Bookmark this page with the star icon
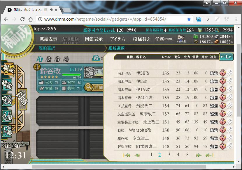 (x=189, y=19)
